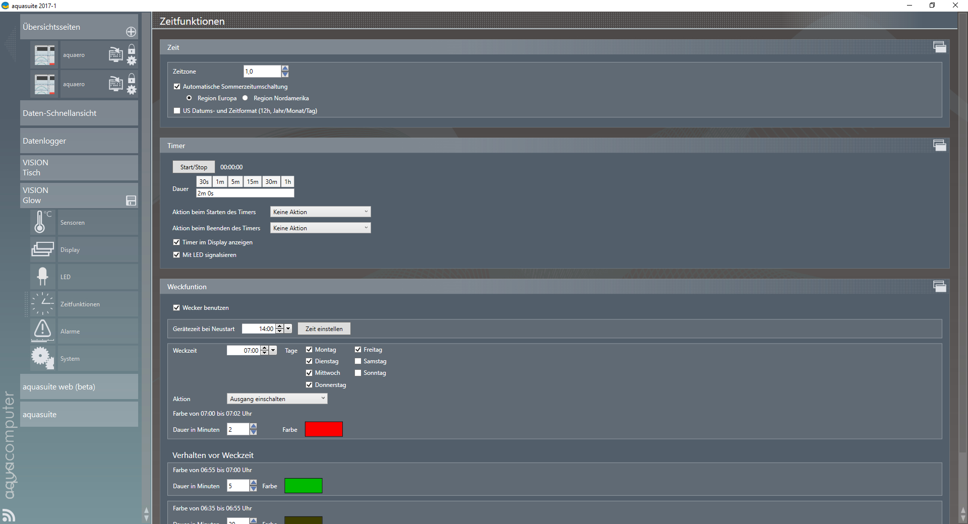Open the VISION Tisch device section
This screenshot has height=524, width=968.
click(x=79, y=168)
